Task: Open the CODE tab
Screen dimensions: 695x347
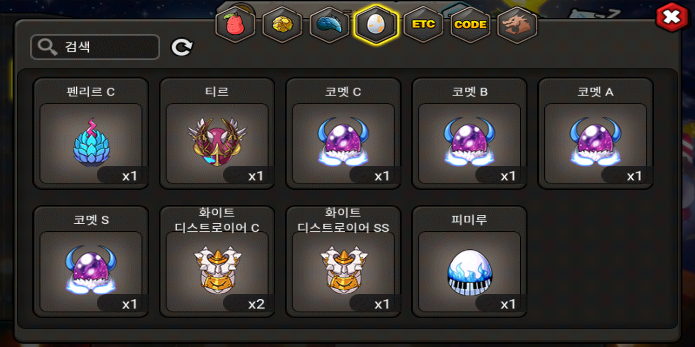Action: (x=471, y=25)
